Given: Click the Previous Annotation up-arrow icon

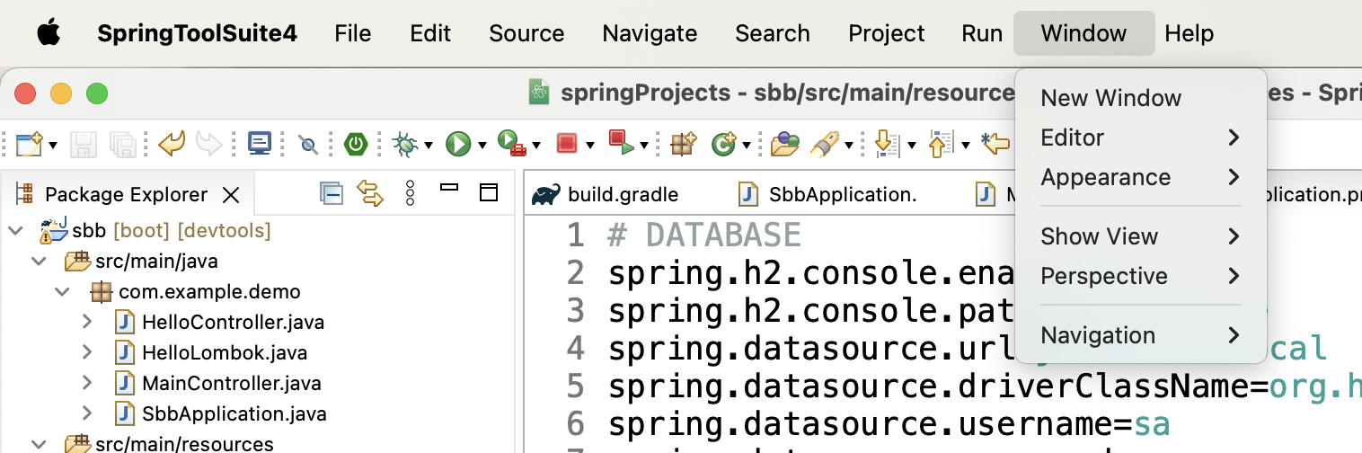Looking at the screenshot, I should (942, 144).
